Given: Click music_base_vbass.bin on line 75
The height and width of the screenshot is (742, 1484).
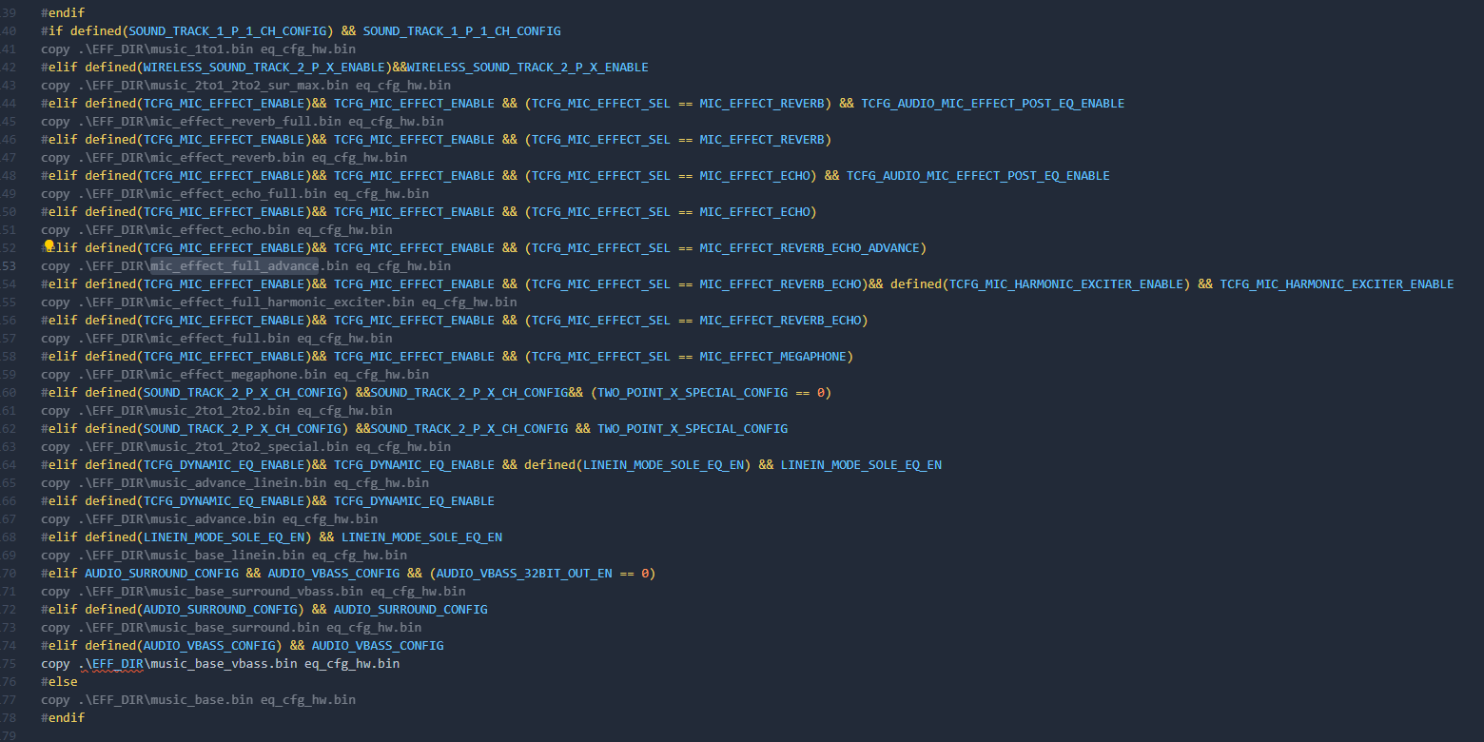Looking at the screenshot, I should (x=224, y=663).
